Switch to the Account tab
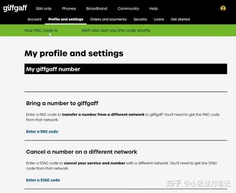The image size is (236, 193). coord(34,19)
